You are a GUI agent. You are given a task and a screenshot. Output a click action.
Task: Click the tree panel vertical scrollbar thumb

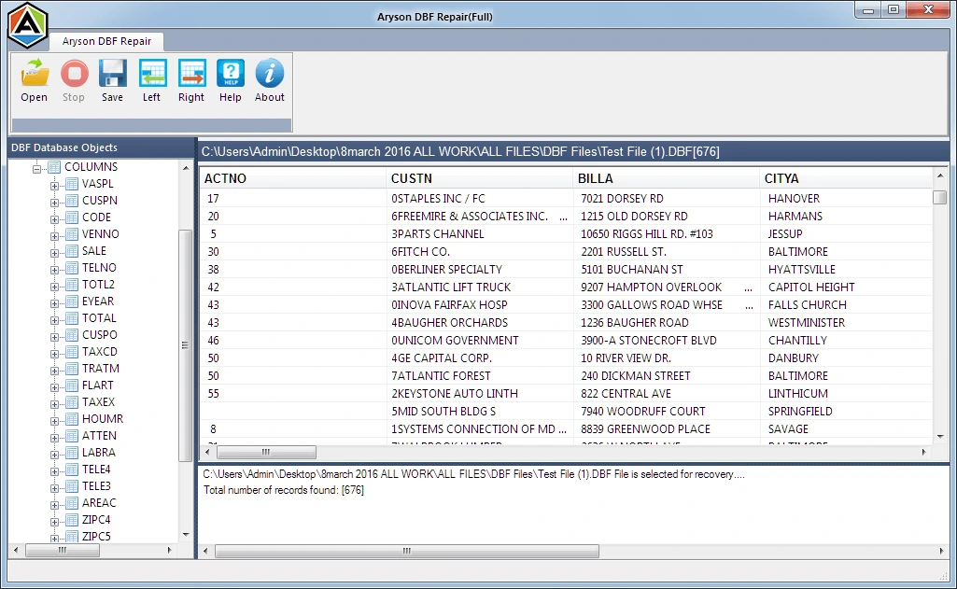[185, 345]
